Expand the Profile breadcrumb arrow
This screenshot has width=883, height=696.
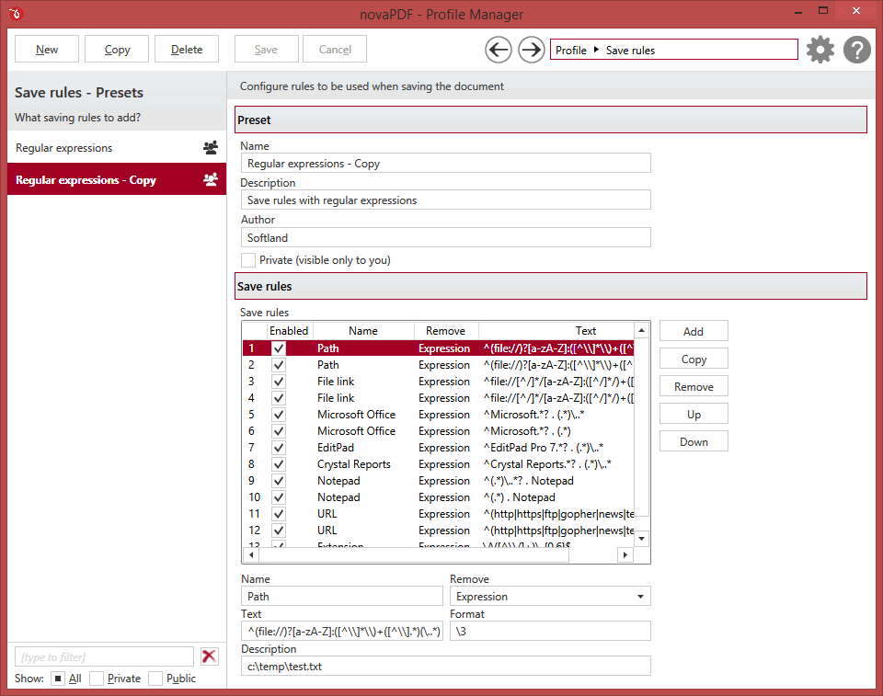click(x=596, y=50)
